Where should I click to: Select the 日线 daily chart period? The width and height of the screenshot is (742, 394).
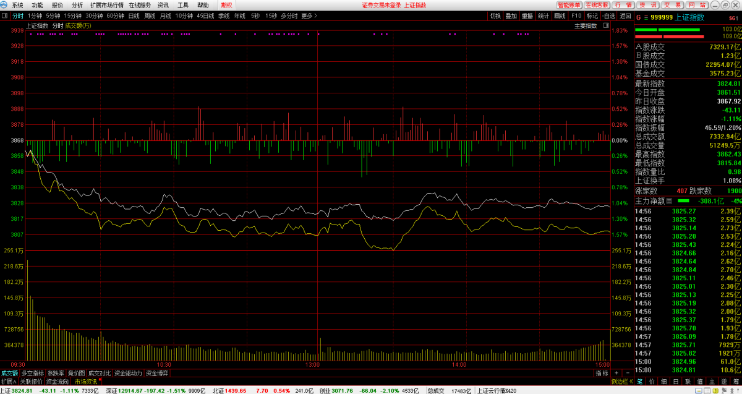(x=134, y=15)
